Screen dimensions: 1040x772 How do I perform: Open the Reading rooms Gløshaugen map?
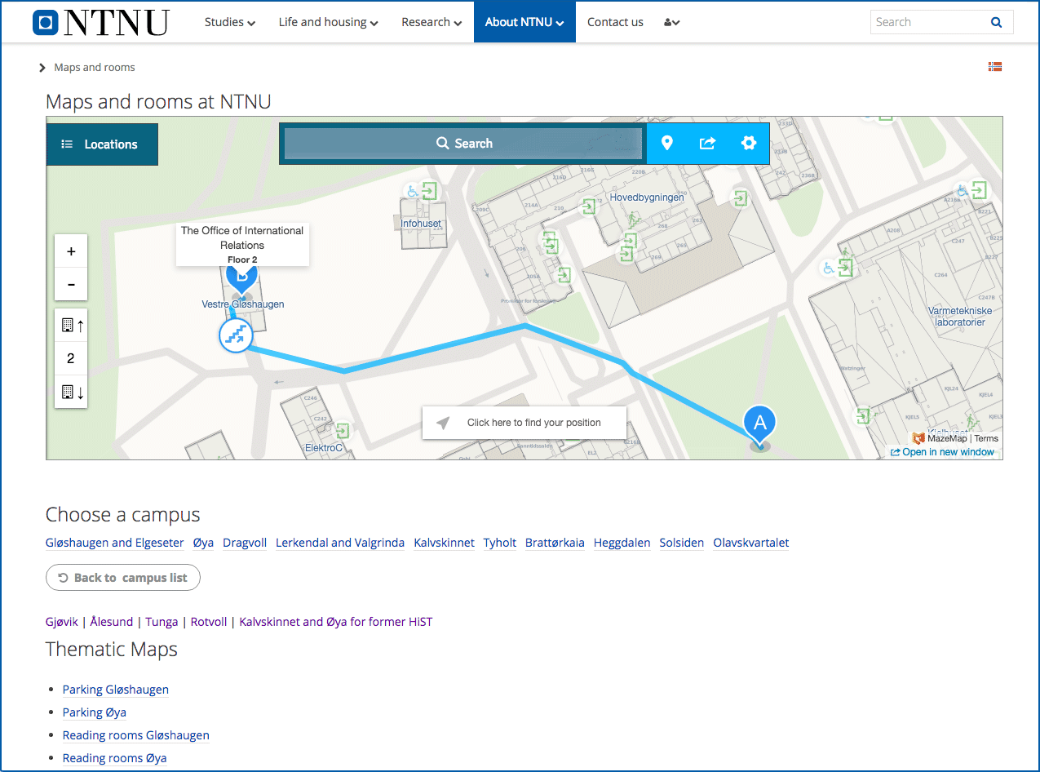point(136,735)
